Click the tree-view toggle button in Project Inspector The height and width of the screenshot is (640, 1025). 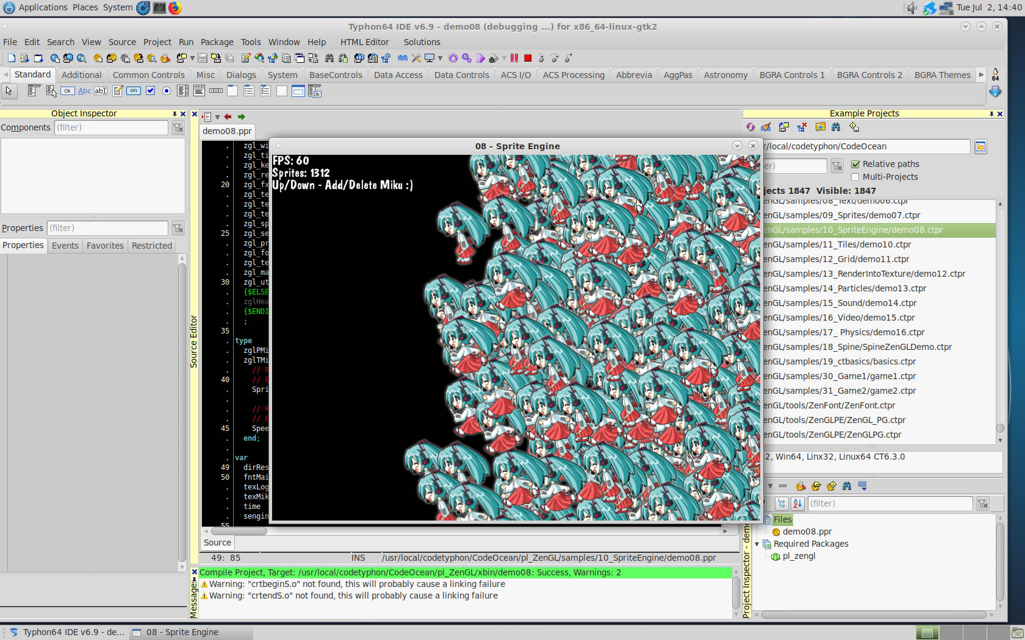782,503
